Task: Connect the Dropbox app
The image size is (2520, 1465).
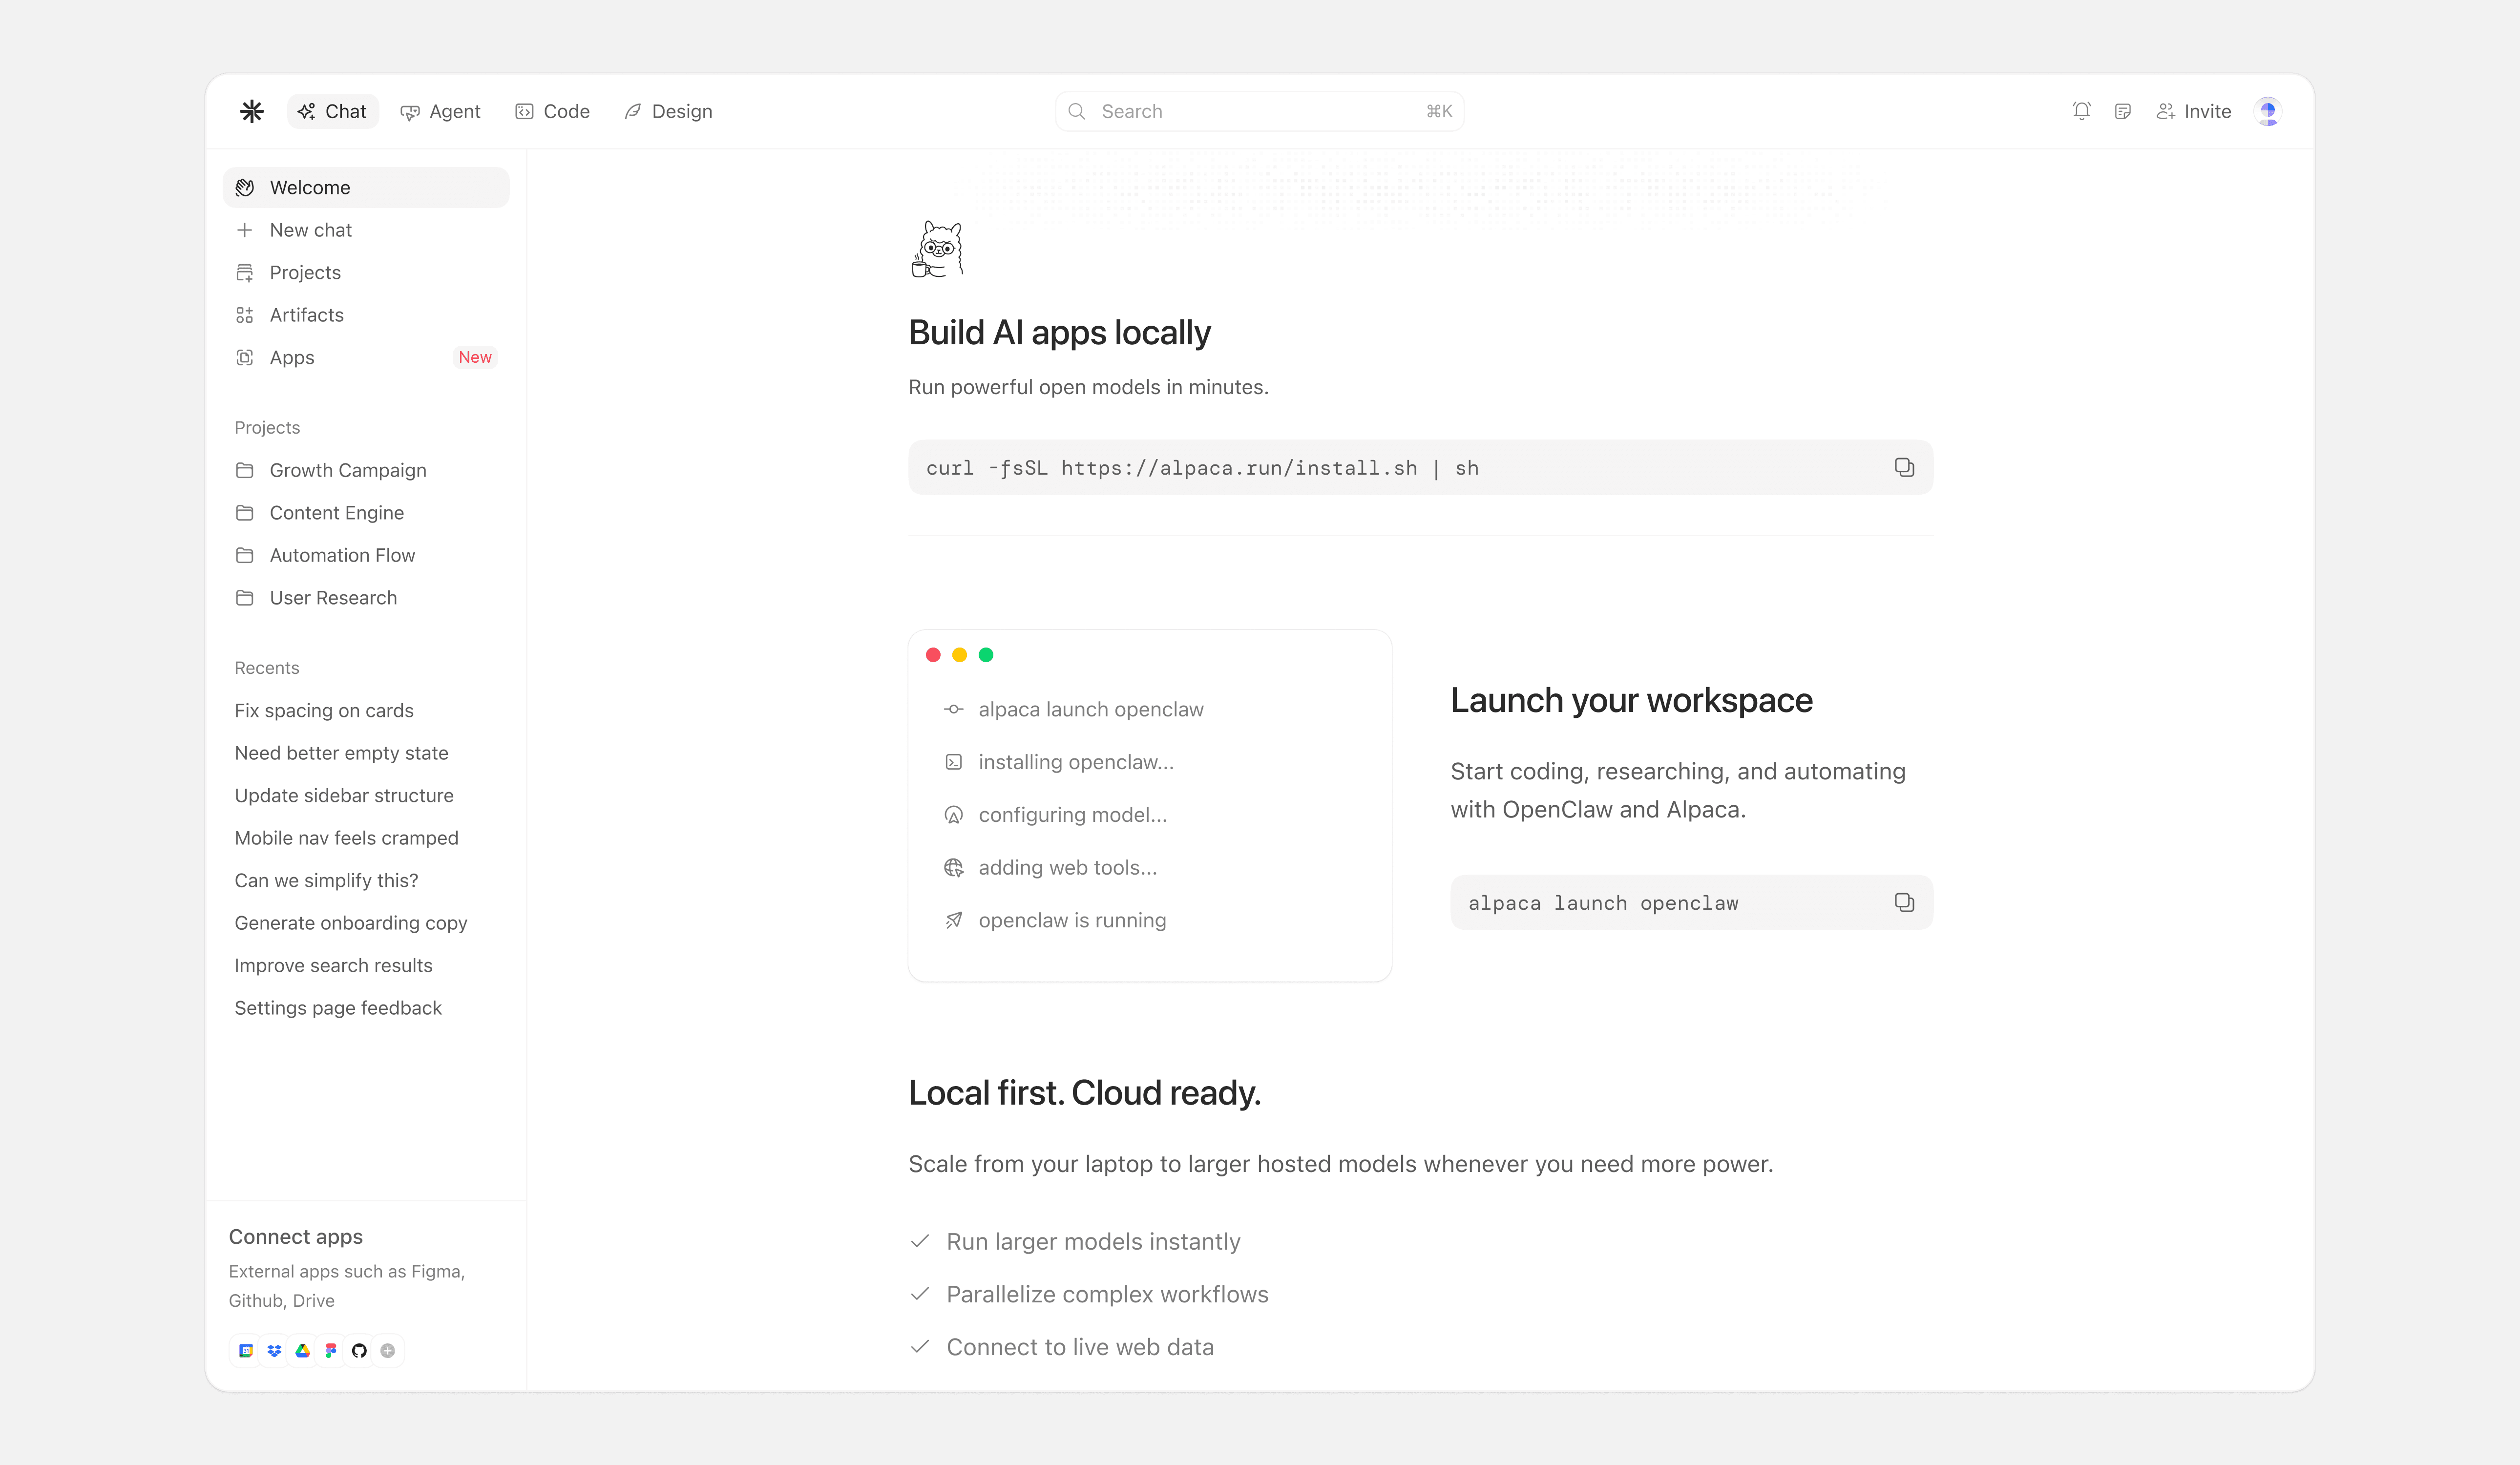Action: [x=274, y=1350]
